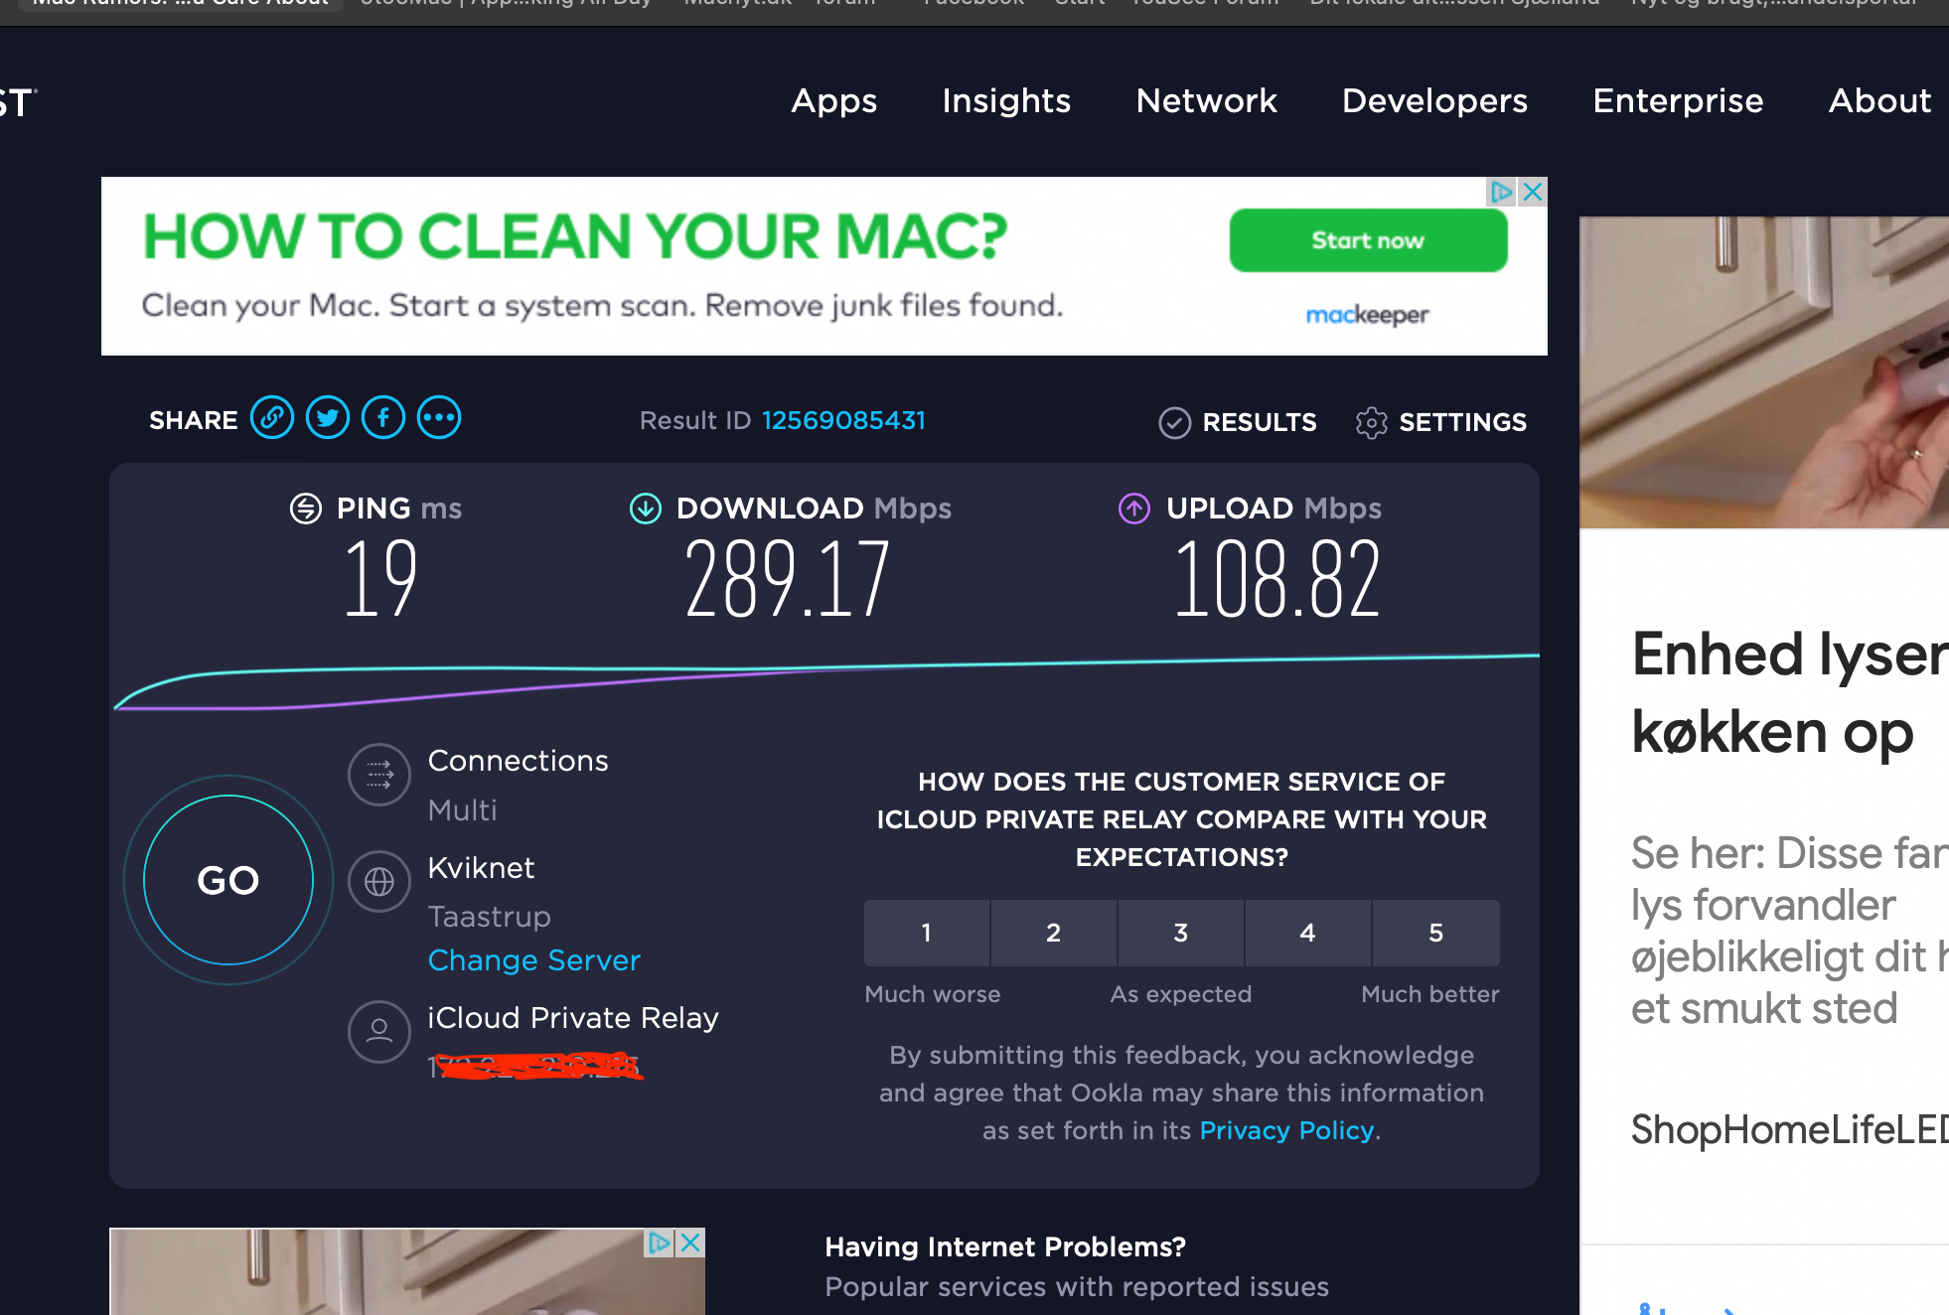The image size is (1949, 1315).
Task: Click the user icon beside iCloud Private Relay
Action: click(x=379, y=1031)
